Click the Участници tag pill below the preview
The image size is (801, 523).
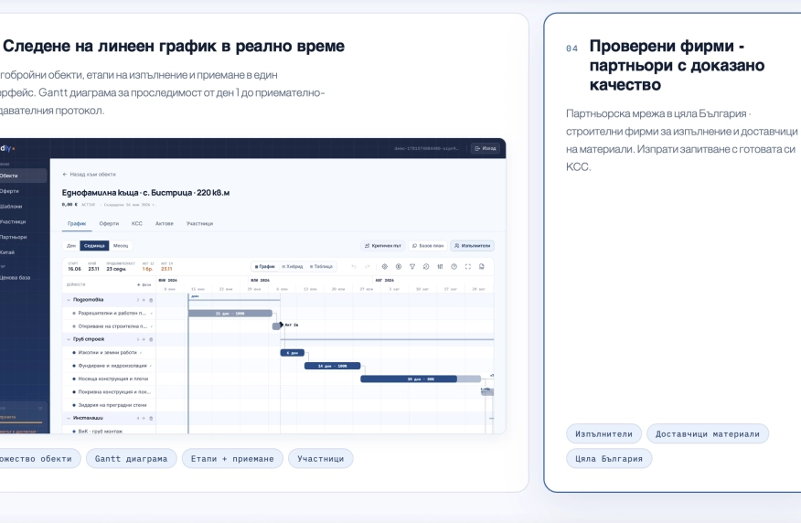coord(321,459)
